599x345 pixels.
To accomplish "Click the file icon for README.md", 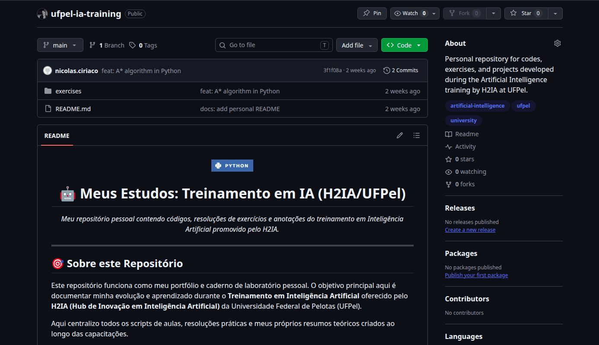I will tap(48, 109).
